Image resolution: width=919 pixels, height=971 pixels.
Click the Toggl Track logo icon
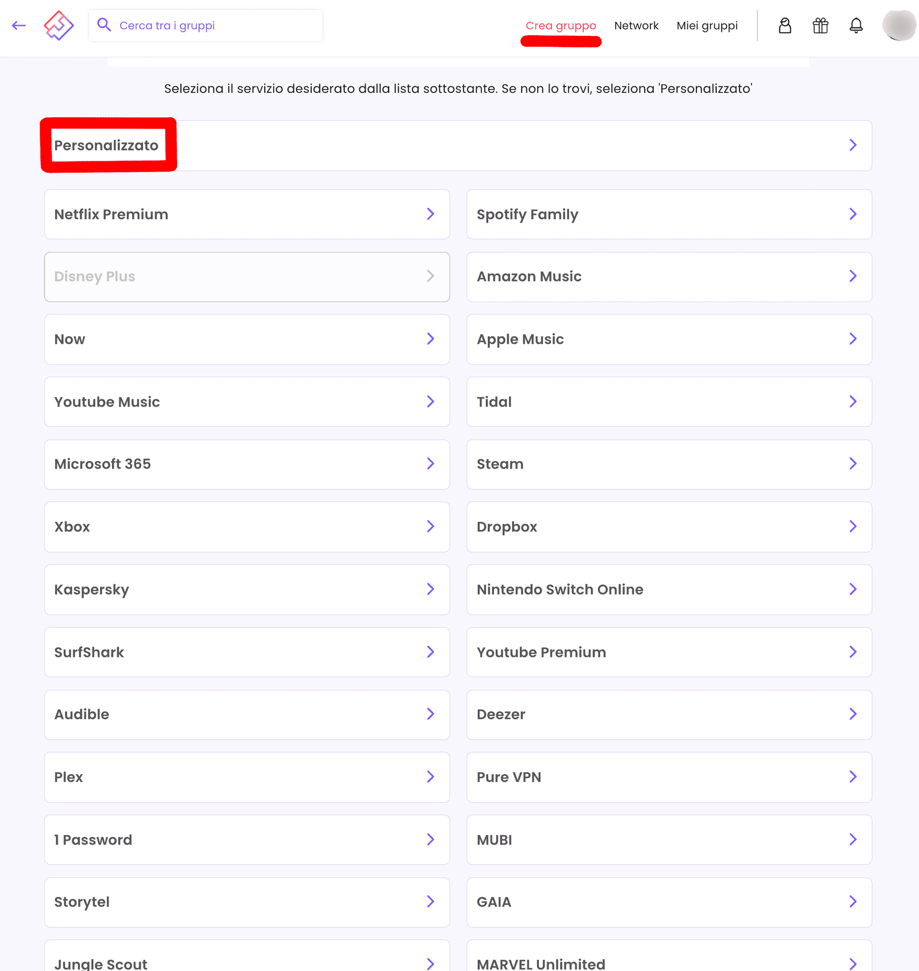59,24
